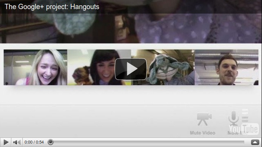
Task: Select the dark-haired woman's video thumbnail
Action: tap(99, 67)
